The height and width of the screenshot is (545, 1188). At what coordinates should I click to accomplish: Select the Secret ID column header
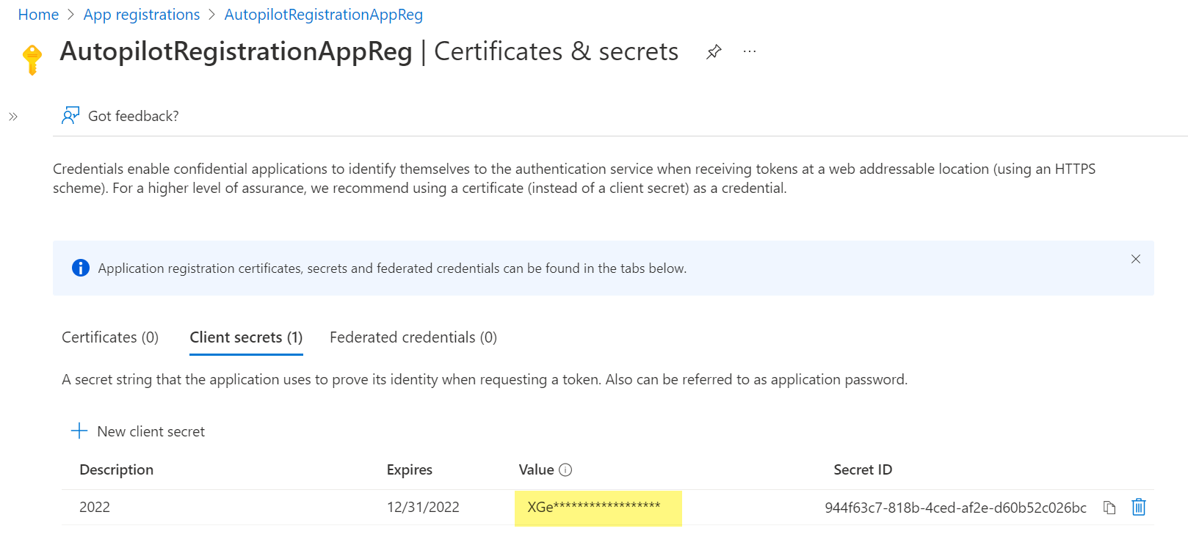coord(863,469)
